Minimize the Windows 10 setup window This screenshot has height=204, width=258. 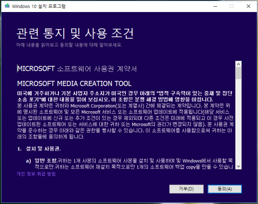[215, 6]
